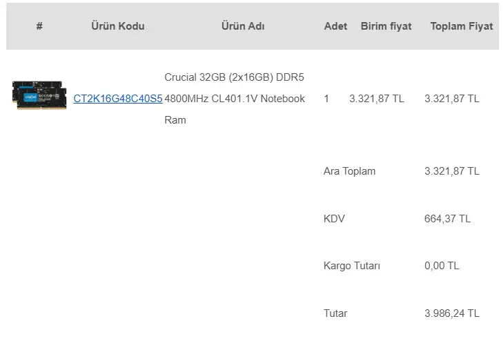Click the 'Tutar' label

(x=335, y=313)
